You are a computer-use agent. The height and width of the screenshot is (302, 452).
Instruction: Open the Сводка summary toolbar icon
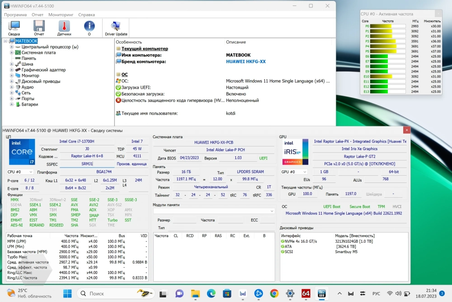click(x=14, y=28)
